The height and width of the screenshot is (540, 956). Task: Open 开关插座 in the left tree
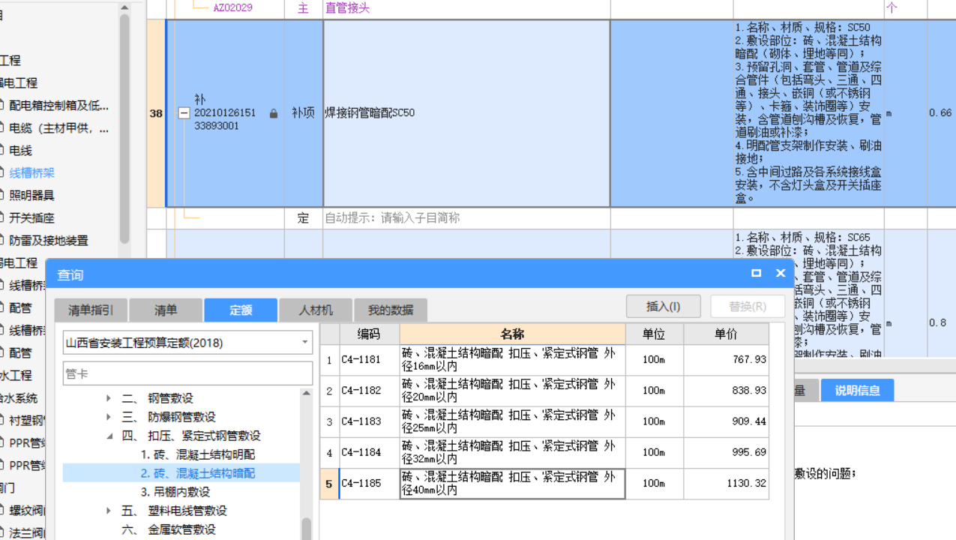pos(31,218)
